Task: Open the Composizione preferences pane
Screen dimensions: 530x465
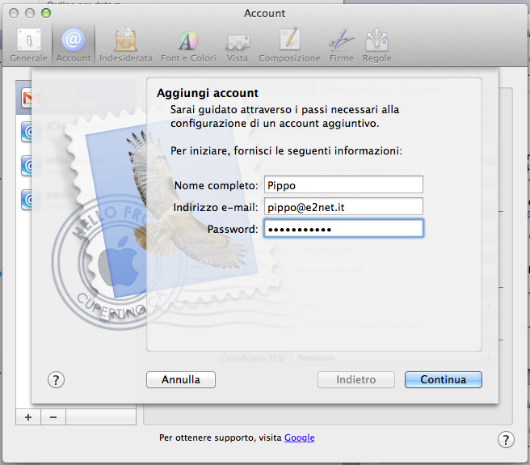Action: pos(289,45)
